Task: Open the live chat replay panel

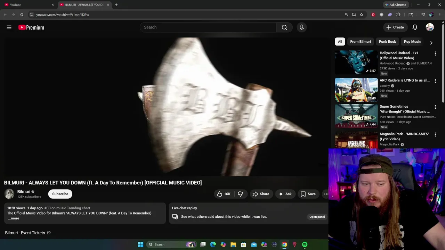Action: coord(317,217)
